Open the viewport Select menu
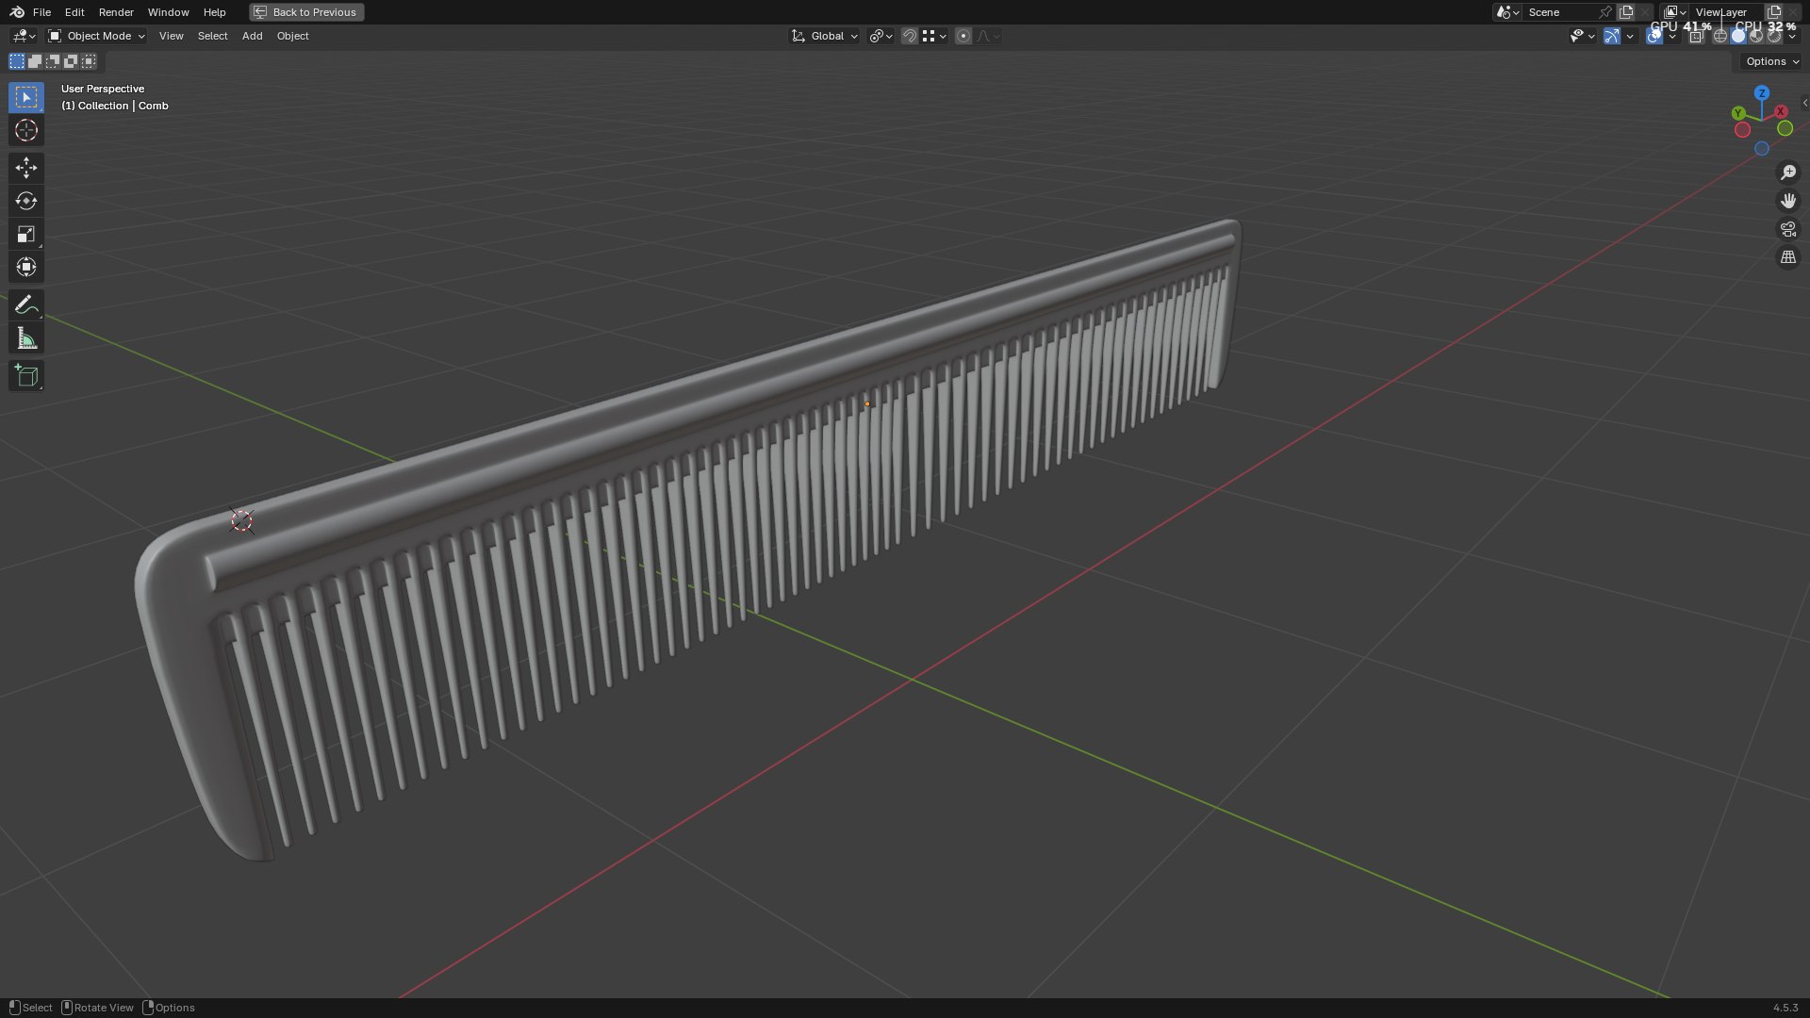The image size is (1810, 1018). coord(212,36)
